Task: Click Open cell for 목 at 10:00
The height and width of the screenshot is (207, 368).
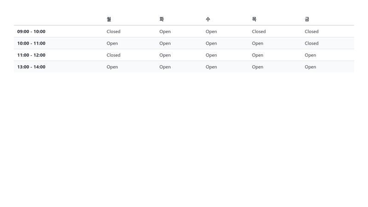Action: pos(258,43)
